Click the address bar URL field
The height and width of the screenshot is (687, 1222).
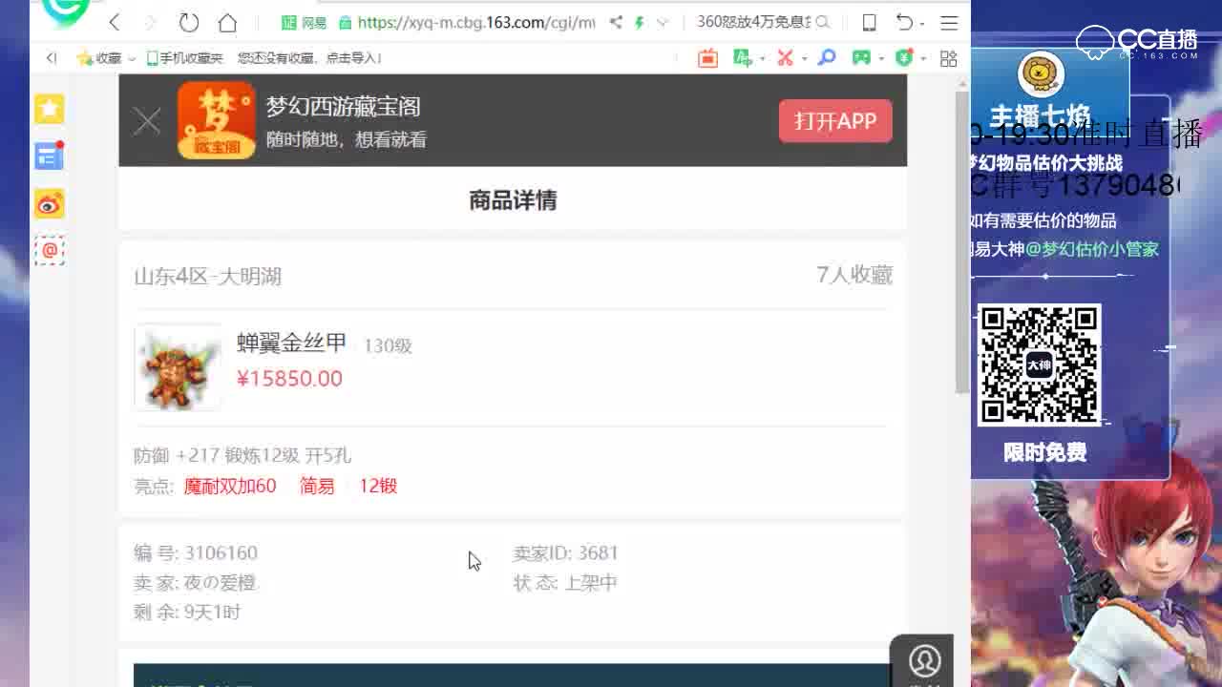(x=475, y=22)
